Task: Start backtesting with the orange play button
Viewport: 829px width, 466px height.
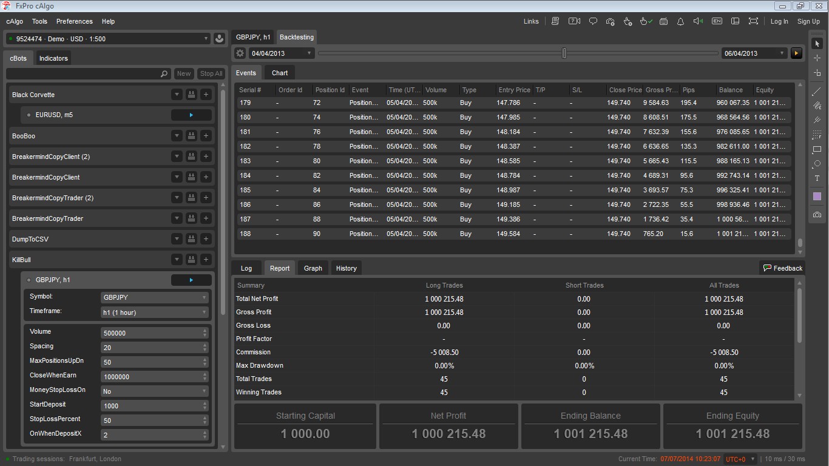Action: (x=797, y=53)
